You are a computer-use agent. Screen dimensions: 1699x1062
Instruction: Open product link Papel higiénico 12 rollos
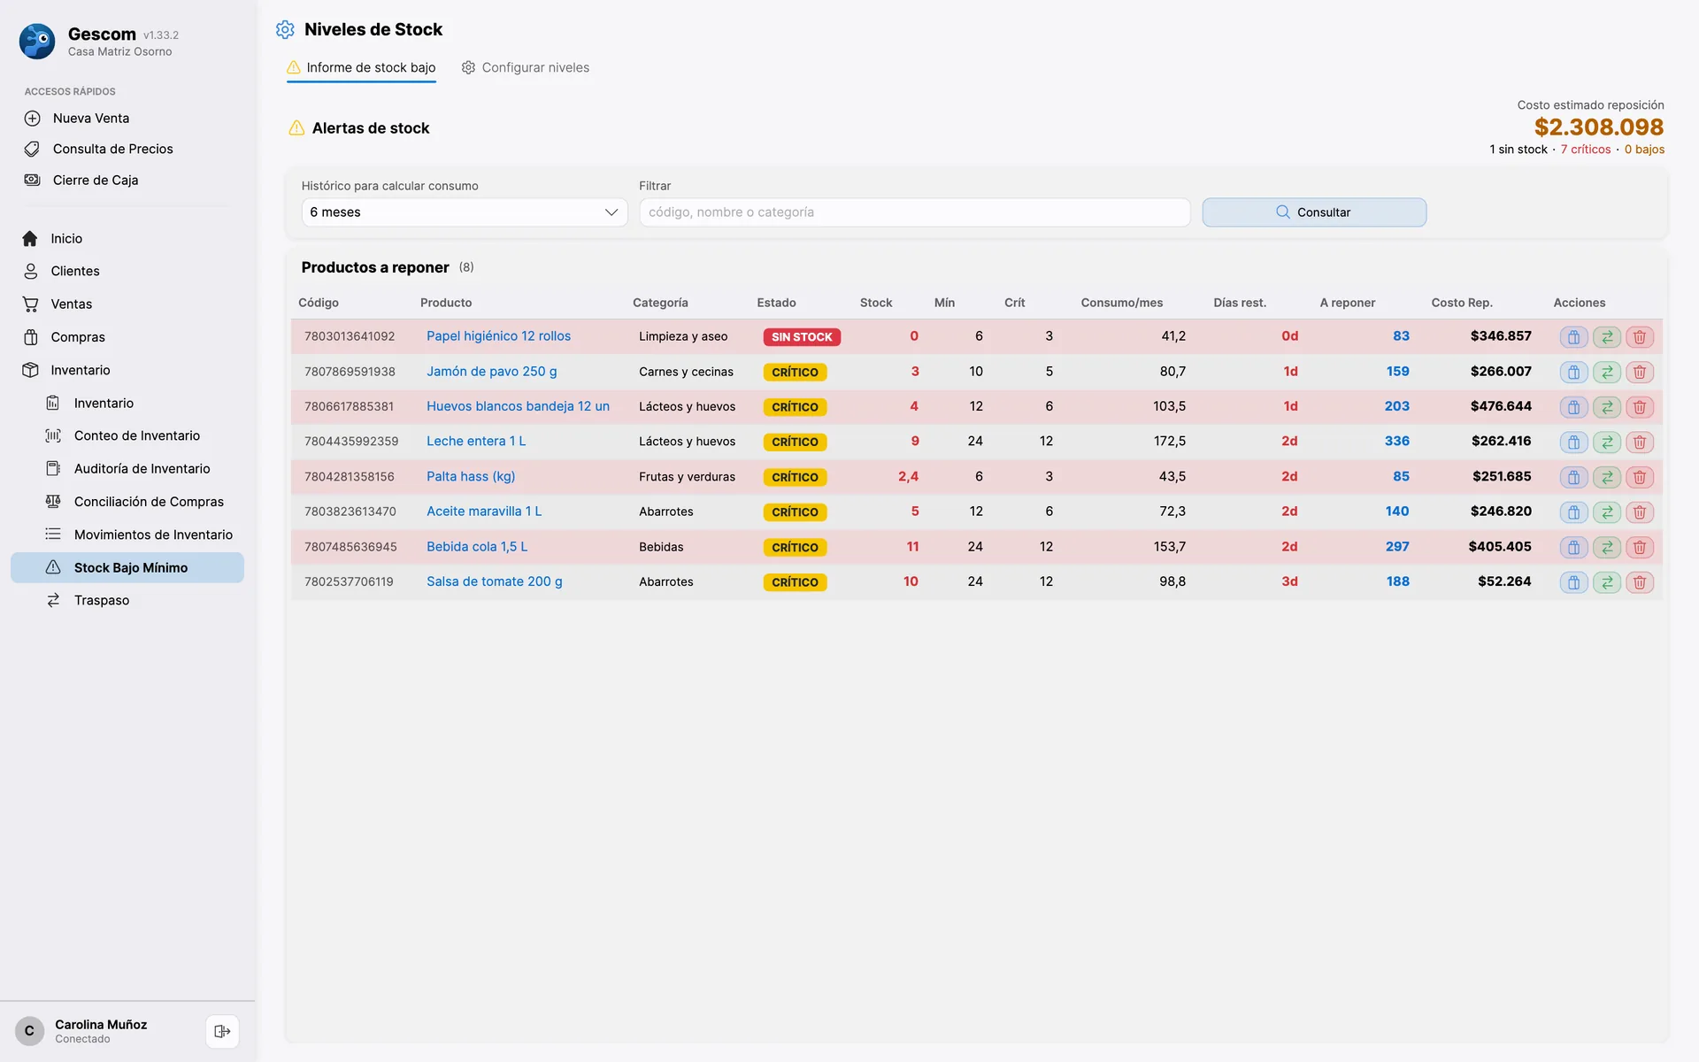(498, 336)
